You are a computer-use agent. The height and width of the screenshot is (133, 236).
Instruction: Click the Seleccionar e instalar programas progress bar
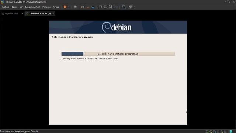(x=118, y=54)
